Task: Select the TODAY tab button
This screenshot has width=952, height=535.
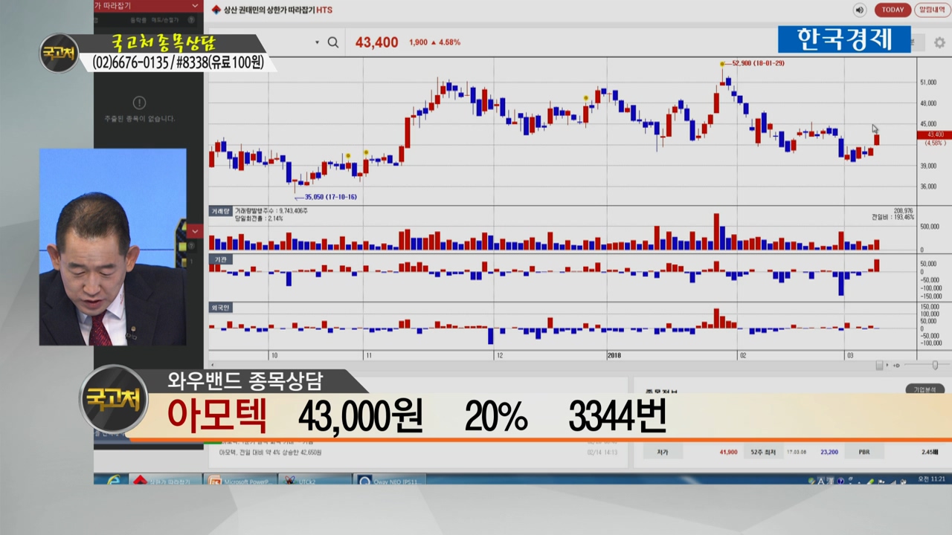Action: (x=892, y=10)
